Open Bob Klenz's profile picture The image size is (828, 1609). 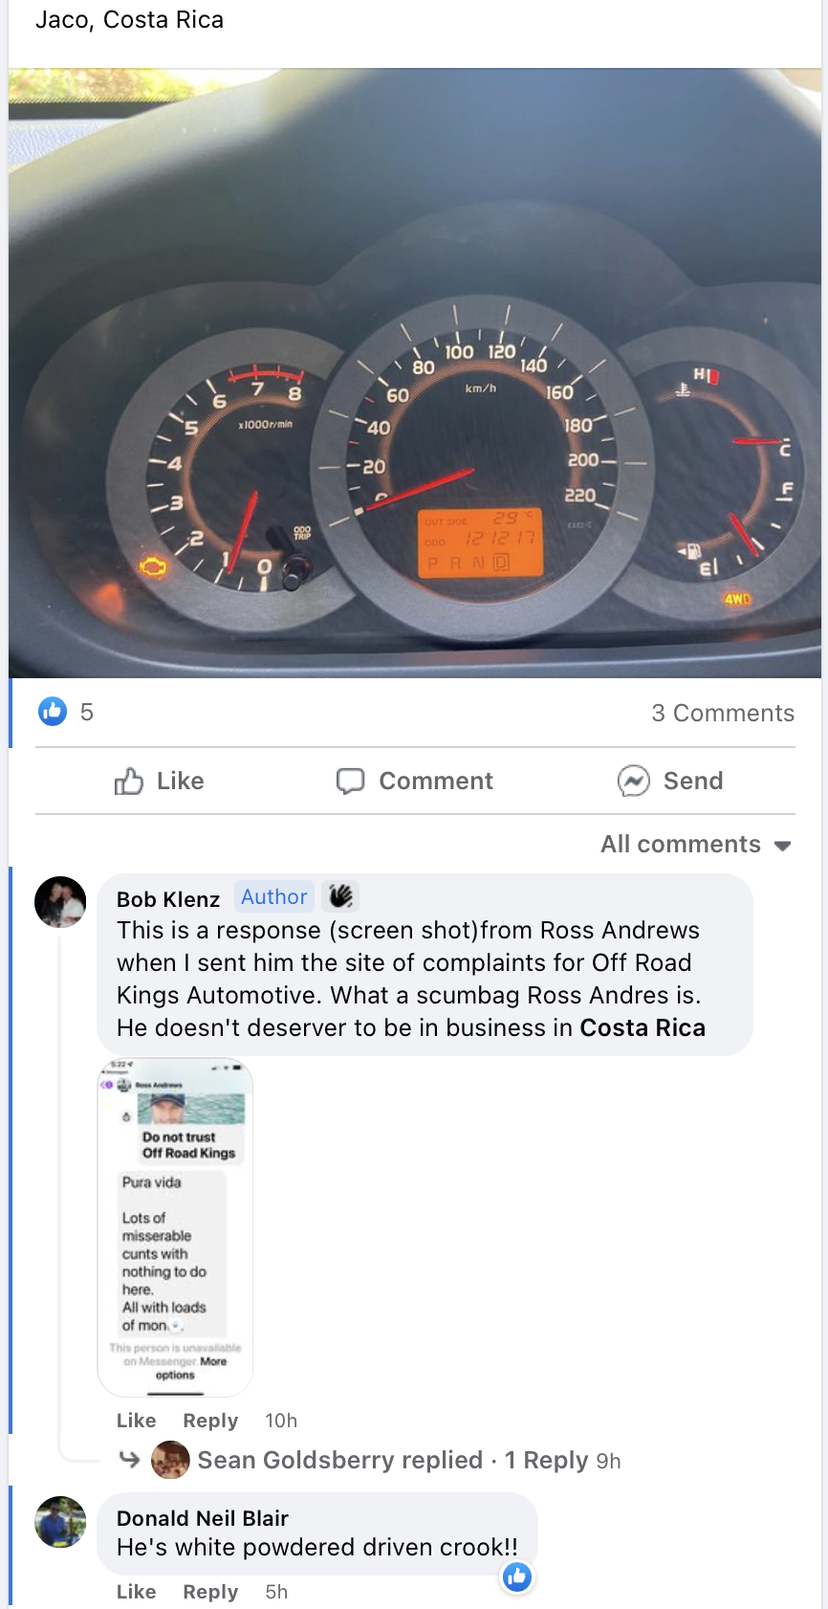click(x=60, y=901)
